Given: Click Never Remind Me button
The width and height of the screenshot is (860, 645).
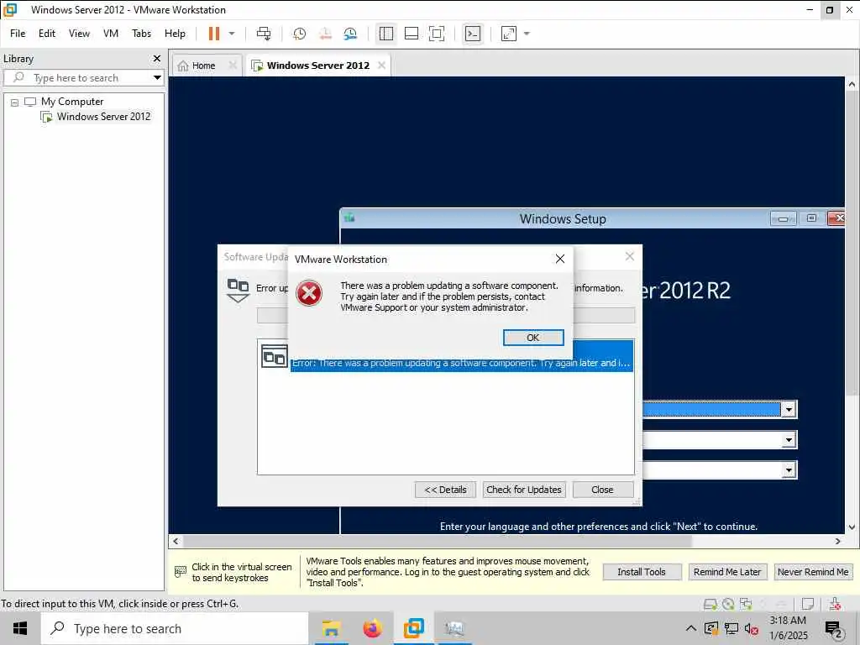Looking at the screenshot, I should coord(813,572).
